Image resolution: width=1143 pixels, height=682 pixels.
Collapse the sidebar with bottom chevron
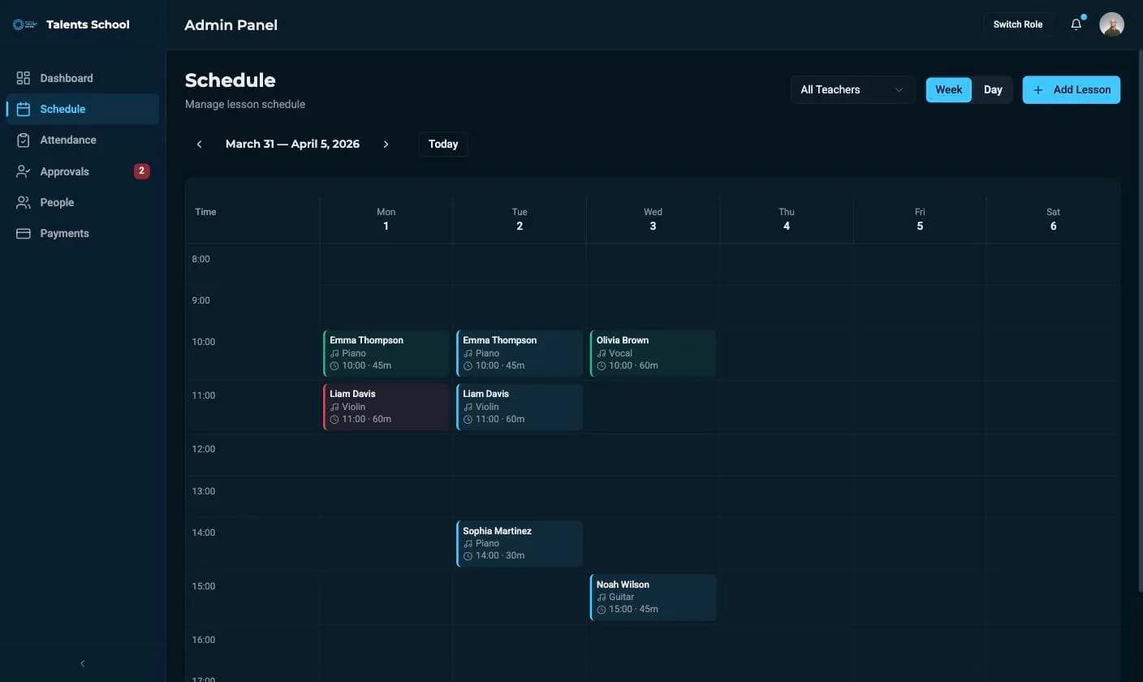tap(82, 663)
